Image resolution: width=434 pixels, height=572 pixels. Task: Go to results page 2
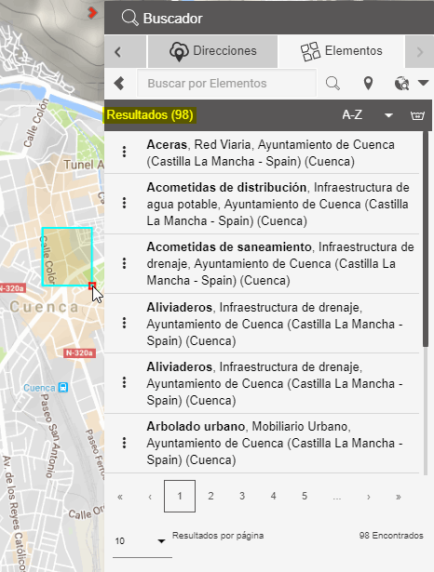[x=210, y=496]
